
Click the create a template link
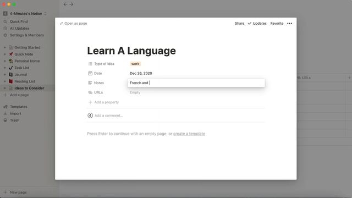tap(189, 134)
